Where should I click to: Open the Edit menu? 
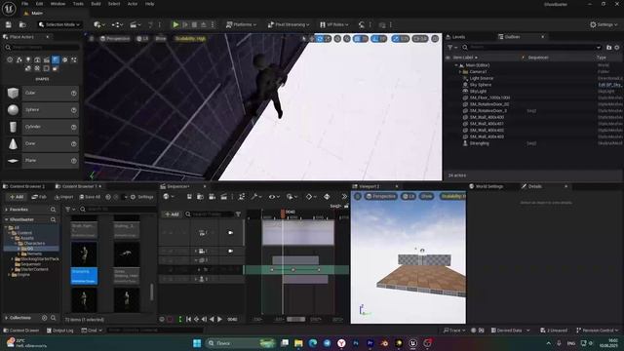coord(39,4)
